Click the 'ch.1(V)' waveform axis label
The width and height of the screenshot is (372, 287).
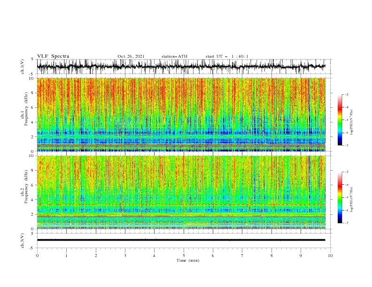pyautogui.click(x=23, y=67)
